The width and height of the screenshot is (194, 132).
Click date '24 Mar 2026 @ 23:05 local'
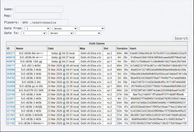click(63, 86)
